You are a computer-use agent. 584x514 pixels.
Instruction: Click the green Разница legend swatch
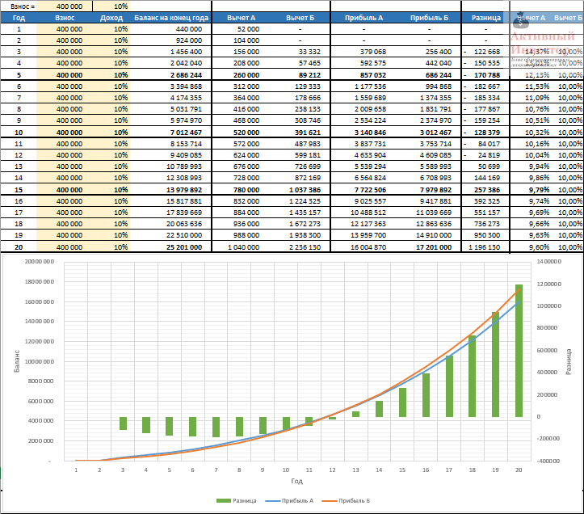click(x=224, y=500)
